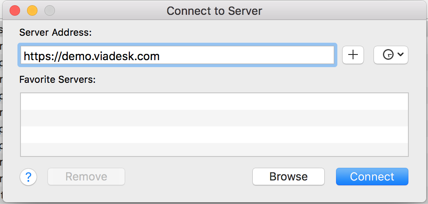Click the Favorite Servers label
The height and width of the screenshot is (204, 428).
(x=58, y=79)
